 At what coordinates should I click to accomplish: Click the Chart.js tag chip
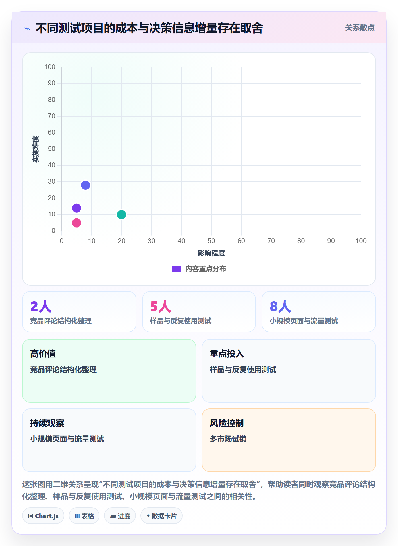[x=43, y=516]
